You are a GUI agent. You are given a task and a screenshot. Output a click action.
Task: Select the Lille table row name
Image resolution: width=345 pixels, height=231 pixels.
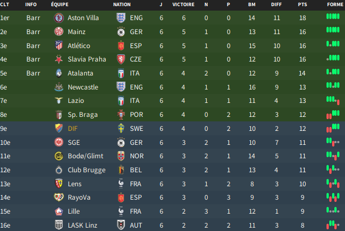click(x=74, y=211)
